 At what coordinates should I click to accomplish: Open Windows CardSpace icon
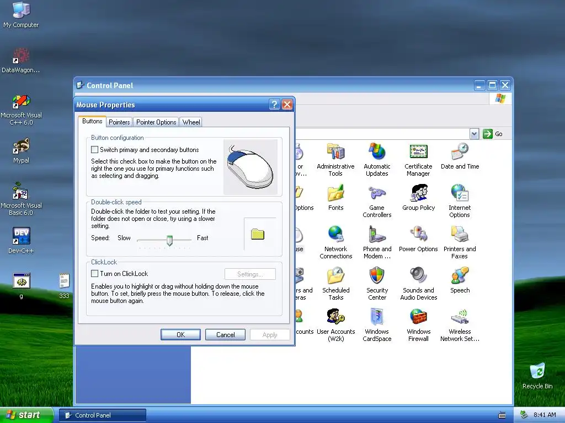[377, 325]
